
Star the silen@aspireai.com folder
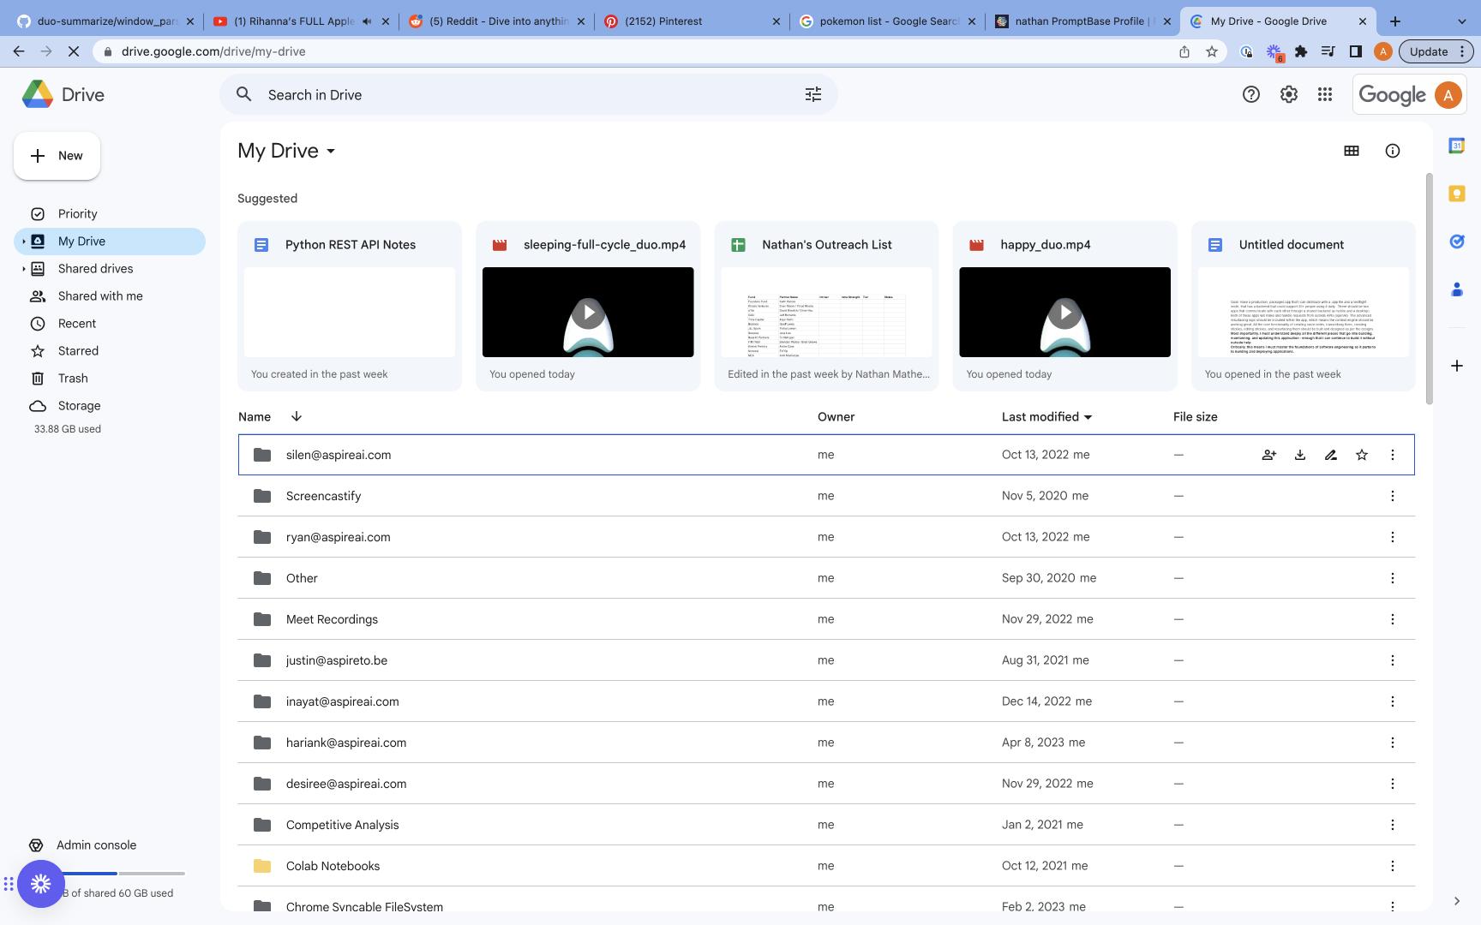(x=1361, y=455)
